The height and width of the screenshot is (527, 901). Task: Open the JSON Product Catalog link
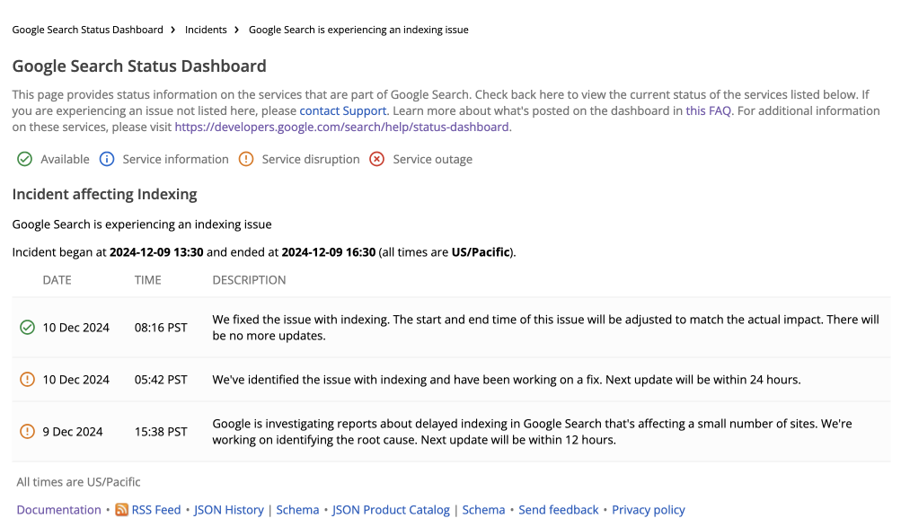pos(391,510)
